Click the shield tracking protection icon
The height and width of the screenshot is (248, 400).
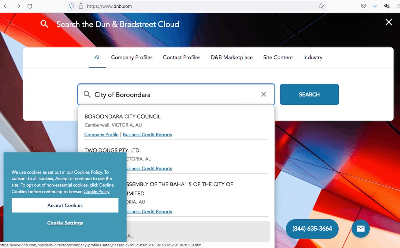72,6
